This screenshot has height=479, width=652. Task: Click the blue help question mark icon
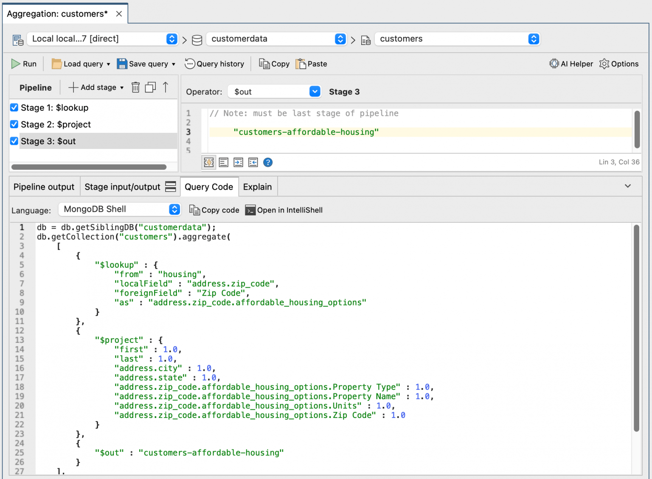268,162
